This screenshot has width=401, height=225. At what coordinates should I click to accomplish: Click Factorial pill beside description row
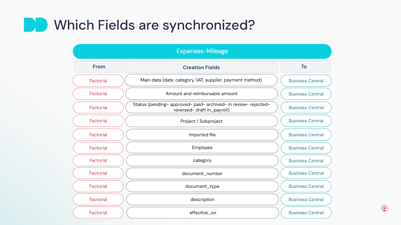click(98, 199)
